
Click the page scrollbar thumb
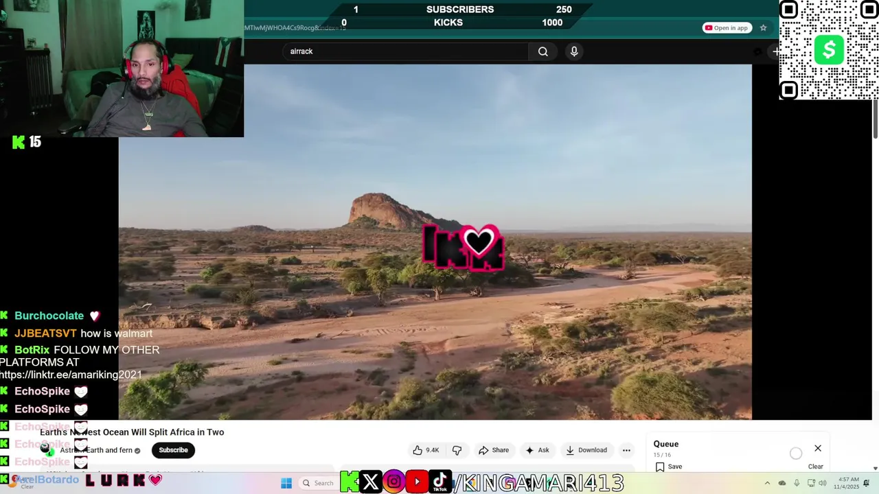875,118
